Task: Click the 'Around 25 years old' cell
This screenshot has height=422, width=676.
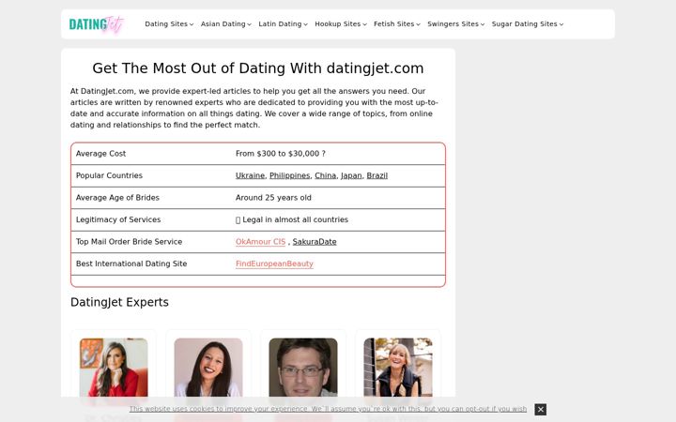Action: 273,198
